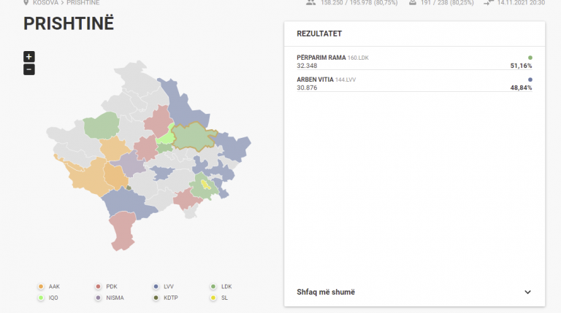
Task: Click the update time arrows icon
Action: 489,2
